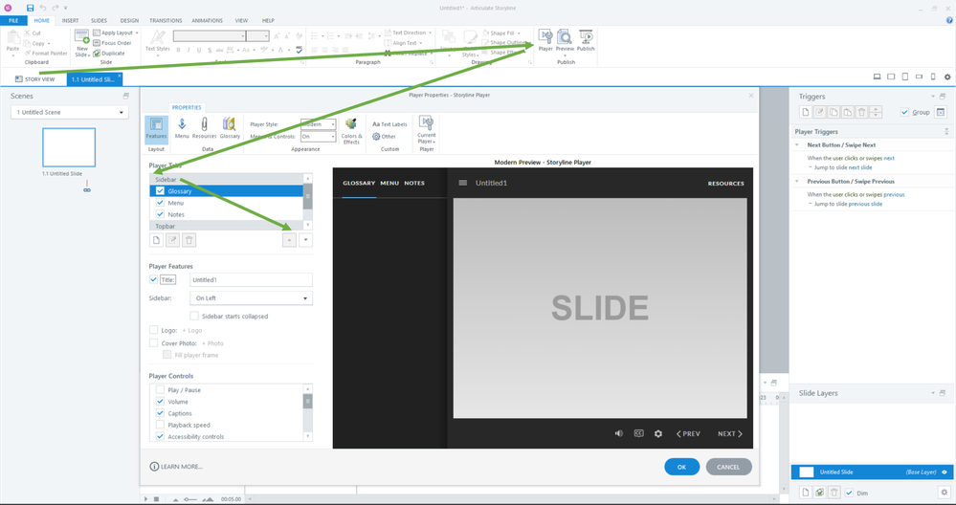Create a new trigger in the Triggers panel

tap(806, 112)
